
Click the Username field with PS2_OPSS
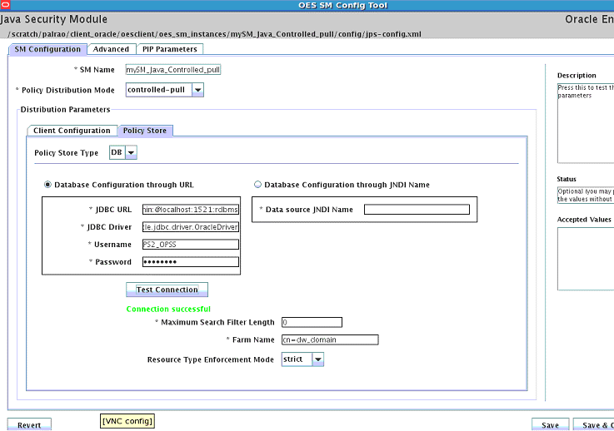point(191,245)
